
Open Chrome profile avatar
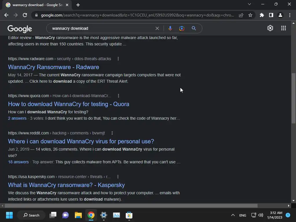pyautogui.click(x=280, y=15)
